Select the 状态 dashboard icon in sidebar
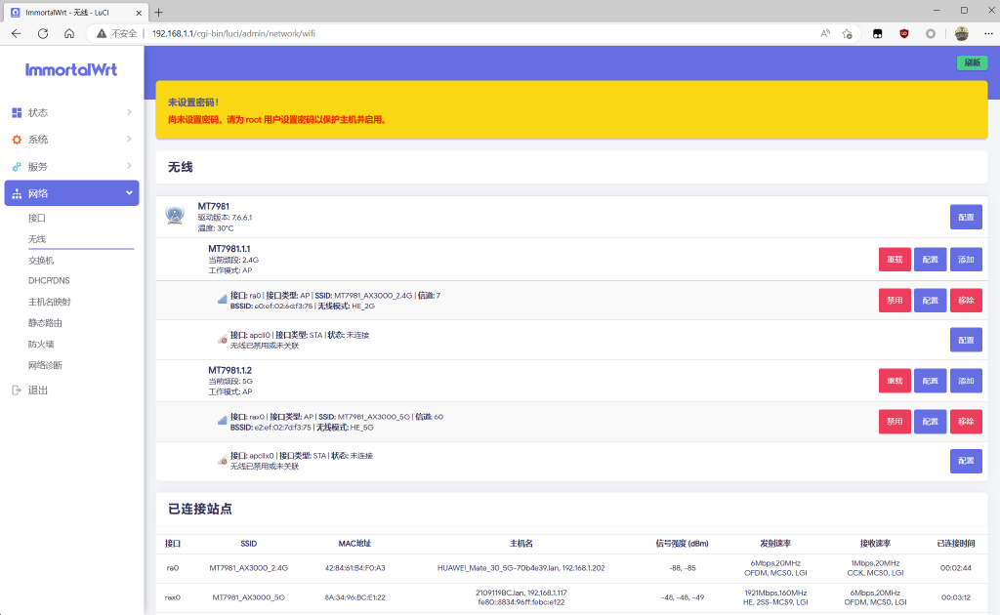This screenshot has height=615, width=1000. [x=16, y=111]
